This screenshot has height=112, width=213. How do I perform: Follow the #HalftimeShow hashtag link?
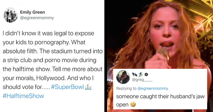coord(23,96)
